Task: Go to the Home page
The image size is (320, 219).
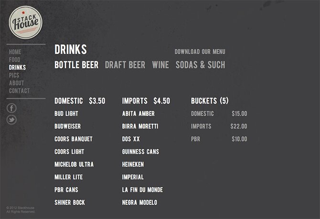Action: [x=15, y=52]
